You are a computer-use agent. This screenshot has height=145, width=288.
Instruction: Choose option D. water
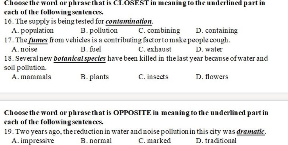tap(209, 49)
